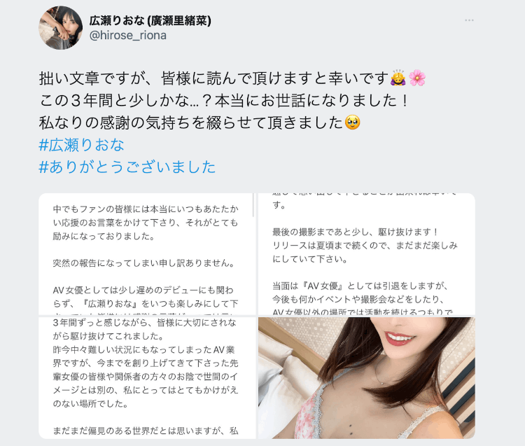The image size is (525, 446).
Task: Click the line 昨今中々難しい状況にも in the letter
Action: tap(143, 349)
